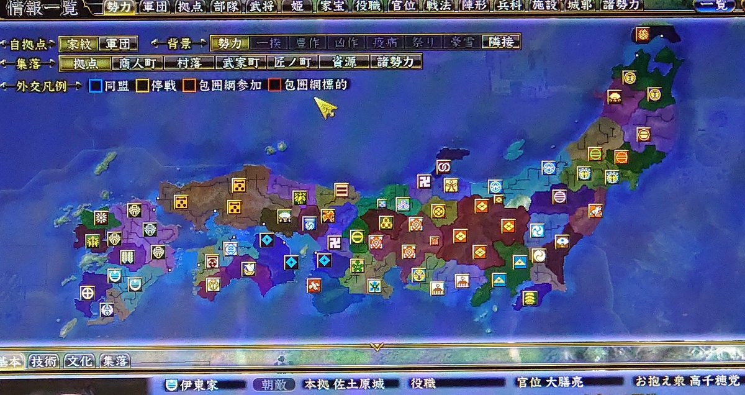Viewport: 745px width, 395px height.
Task: Click the mountain-shaped yellow crest in northern Tohoku
Action: (x=614, y=97)
